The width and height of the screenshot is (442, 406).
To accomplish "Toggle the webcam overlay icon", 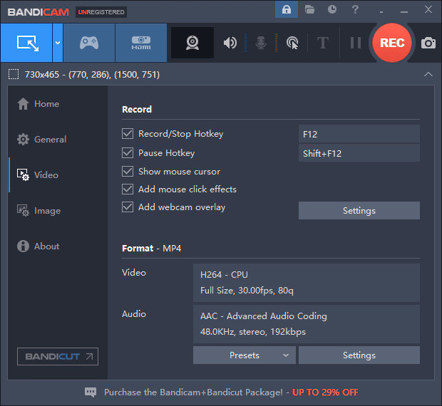I will click(192, 43).
